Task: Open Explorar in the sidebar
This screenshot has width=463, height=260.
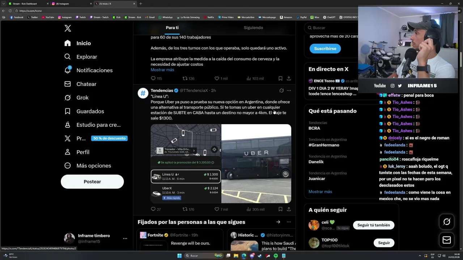Action: tap(81, 57)
